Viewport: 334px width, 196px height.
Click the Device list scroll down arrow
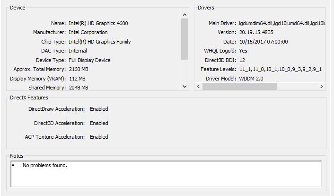click(x=185, y=86)
